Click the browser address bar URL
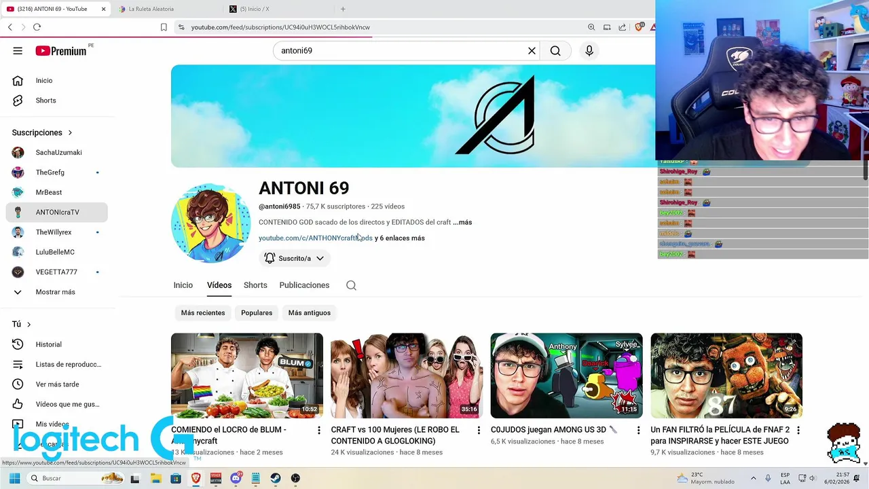 pyautogui.click(x=280, y=27)
